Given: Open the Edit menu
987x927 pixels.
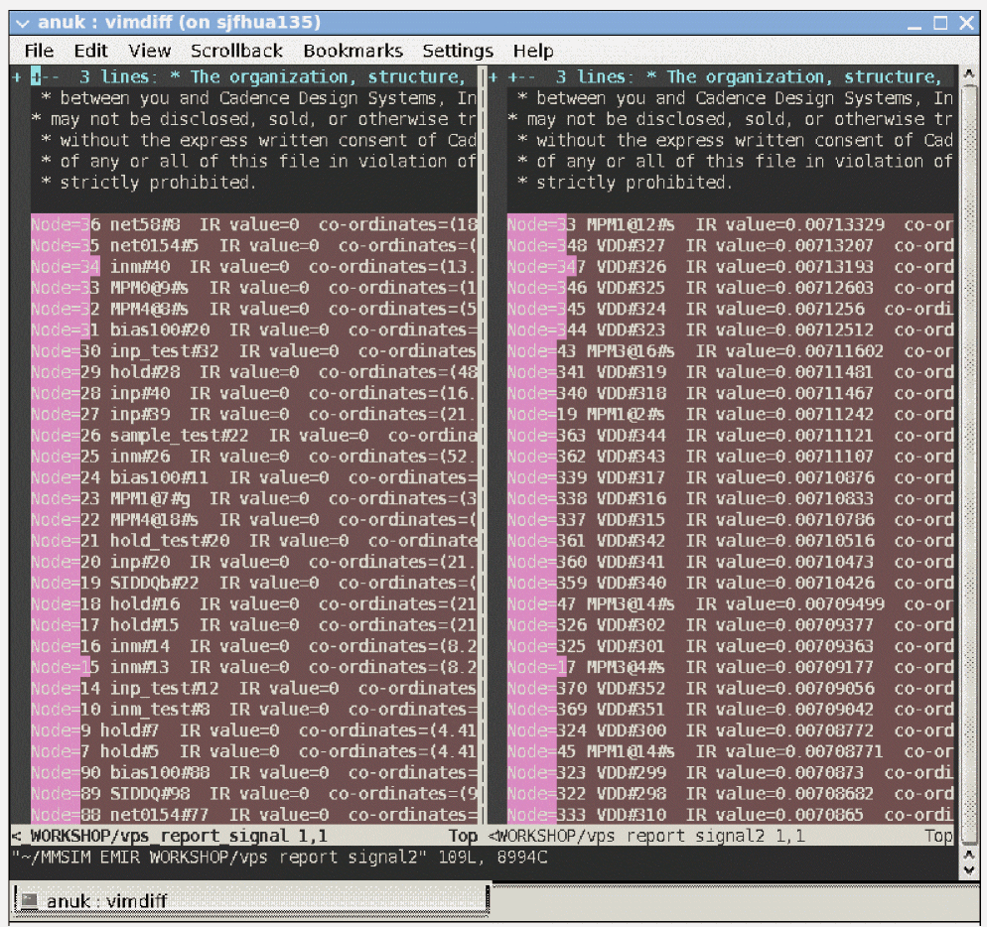Looking at the screenshot, I should point(90,51).
